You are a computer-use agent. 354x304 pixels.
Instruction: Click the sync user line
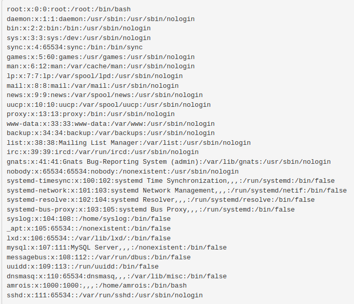[74, 47]
